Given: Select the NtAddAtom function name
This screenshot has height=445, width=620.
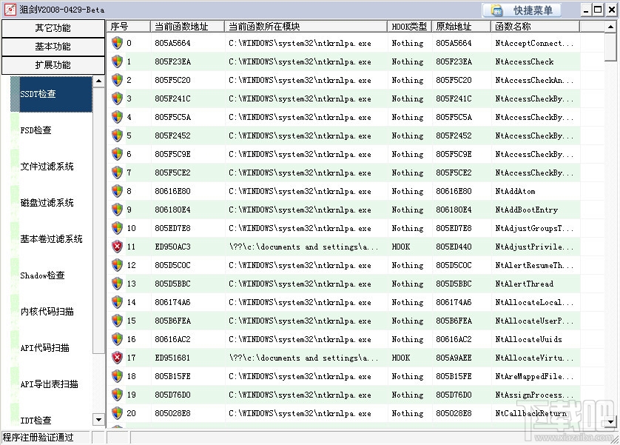Looking at the screenshot, I should pos(515,192).
